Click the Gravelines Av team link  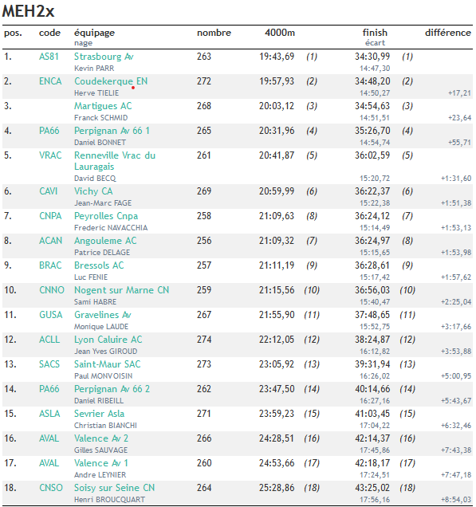click(103, 315)
